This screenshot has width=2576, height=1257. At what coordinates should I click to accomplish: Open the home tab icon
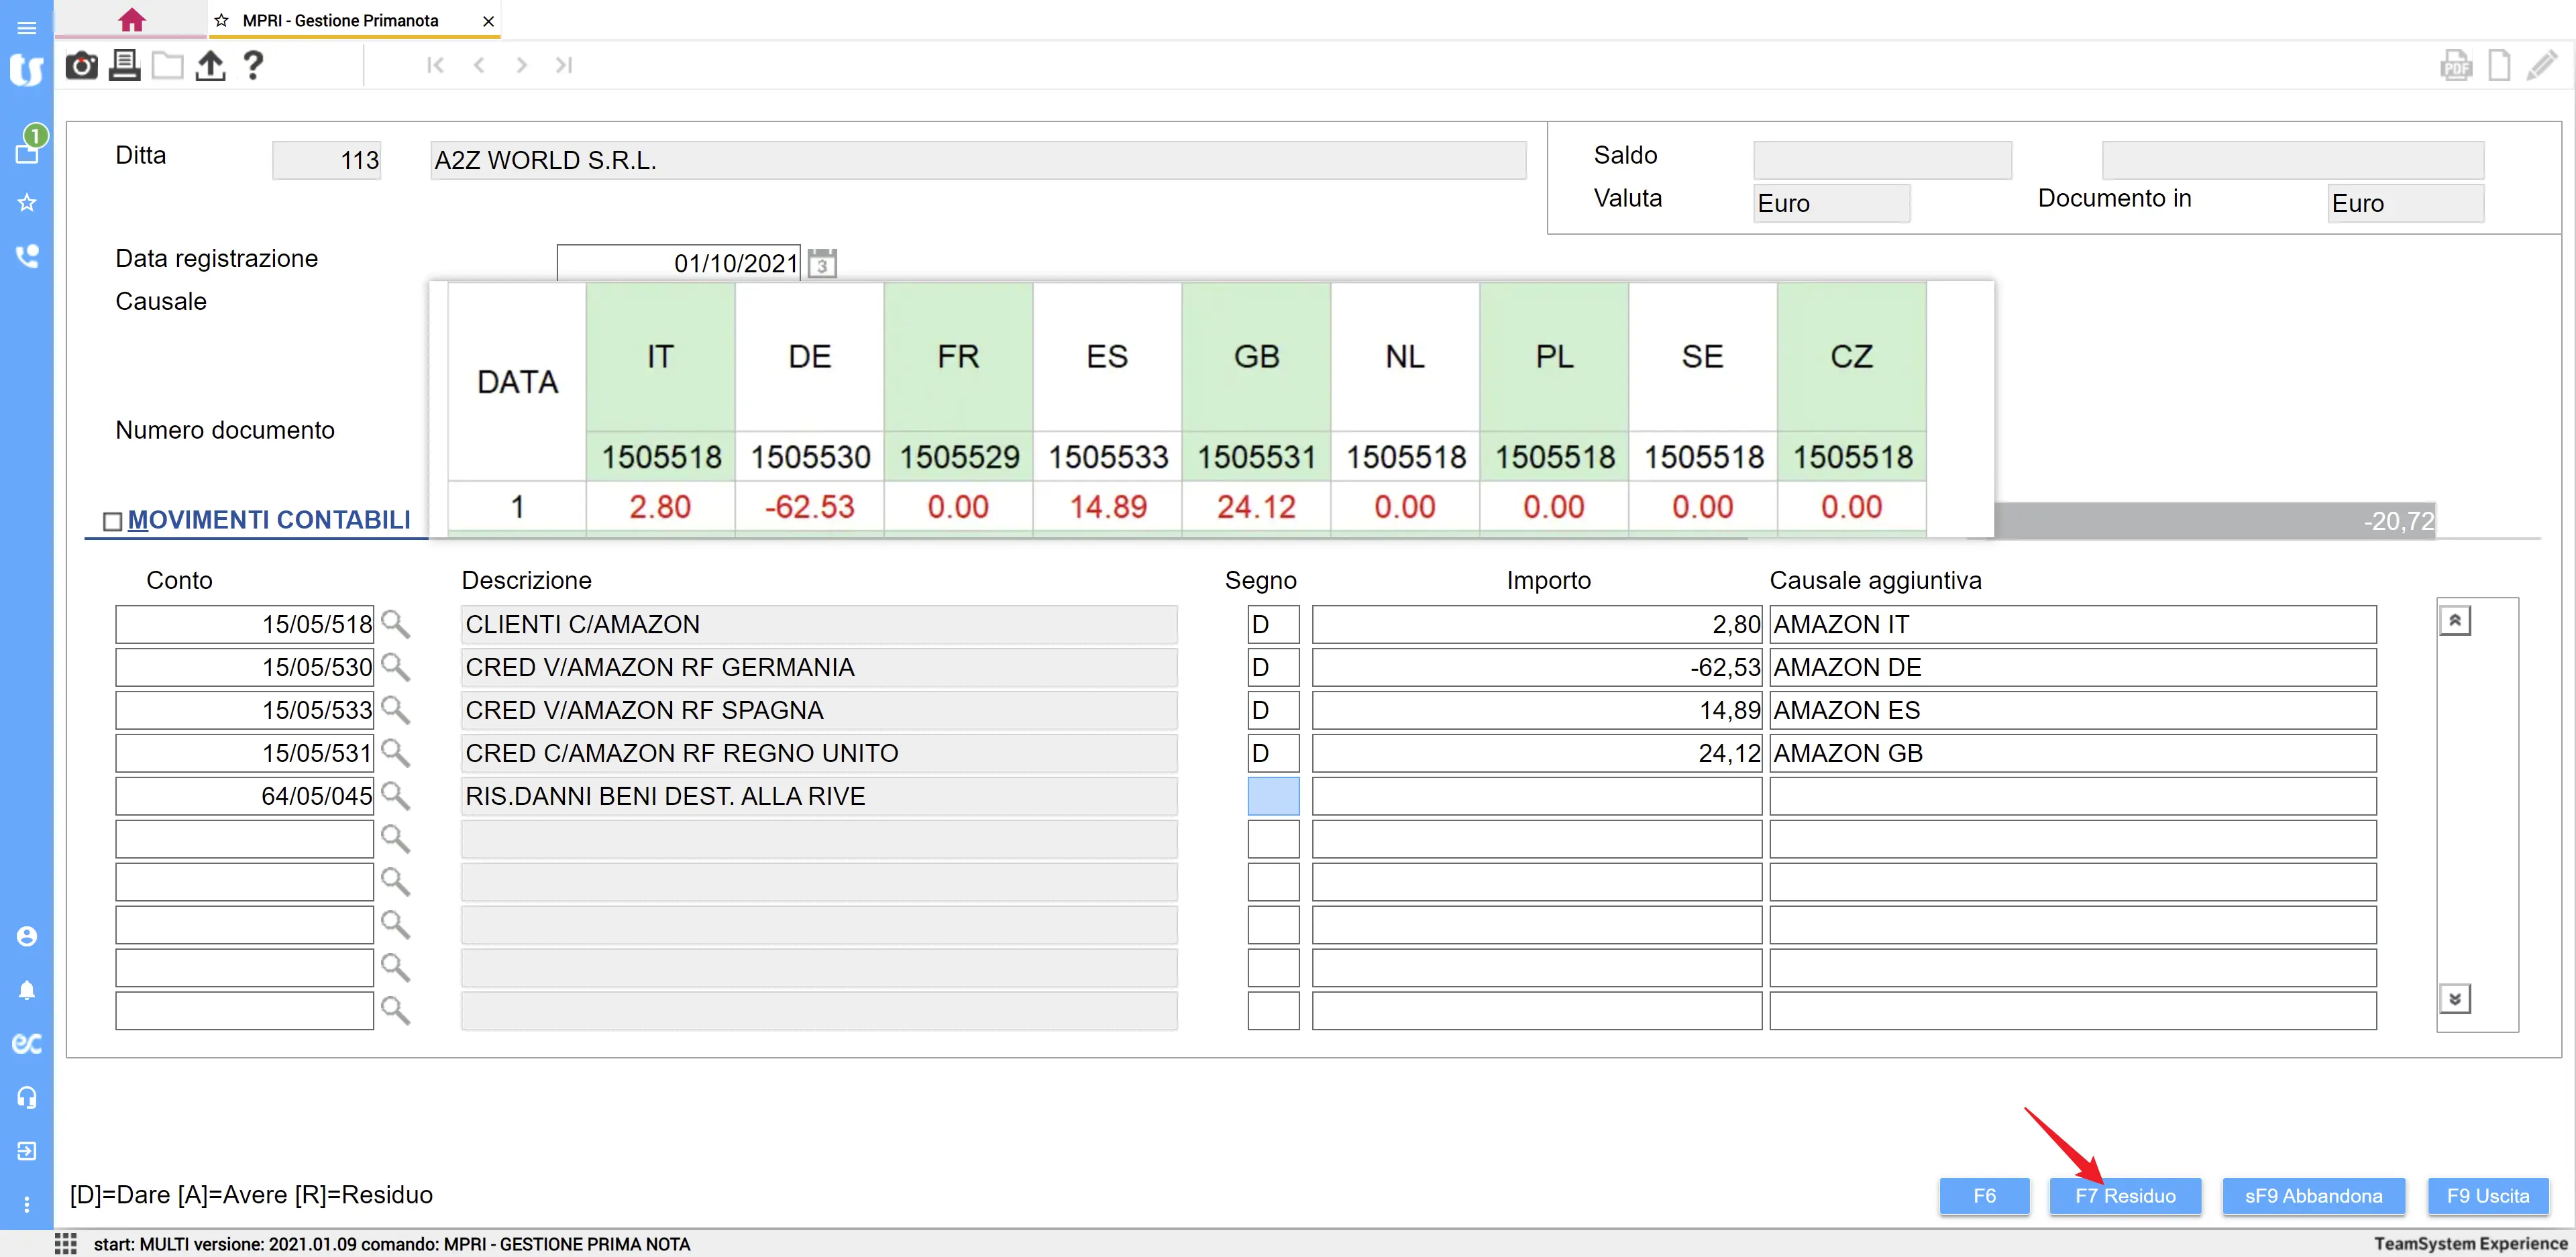coord(131,20)
